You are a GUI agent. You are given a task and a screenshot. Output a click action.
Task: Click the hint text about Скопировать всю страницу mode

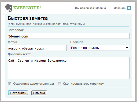46,24
